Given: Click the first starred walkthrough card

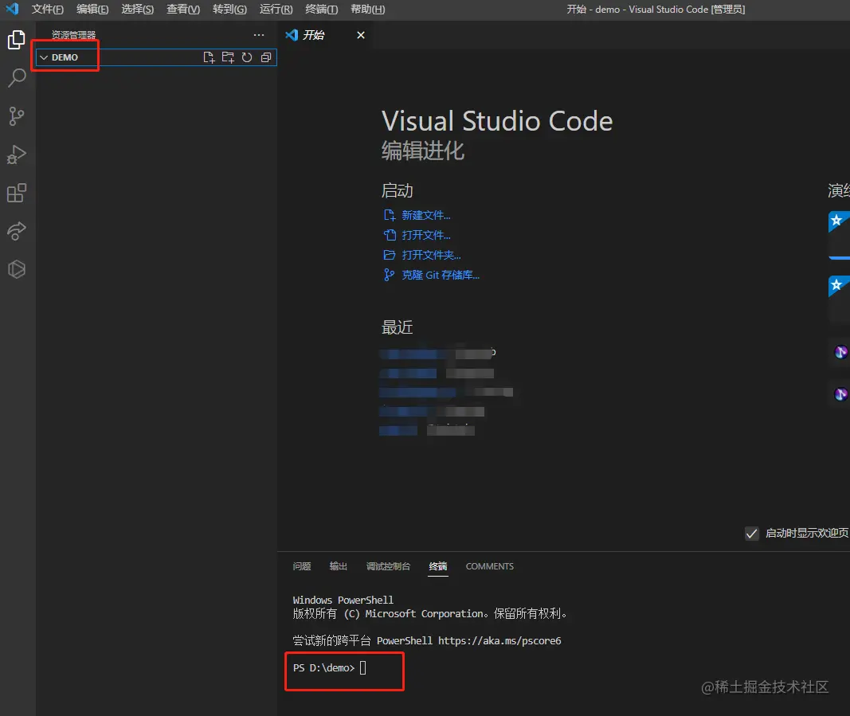Looking at the screenshot, I should coord(839,235).
